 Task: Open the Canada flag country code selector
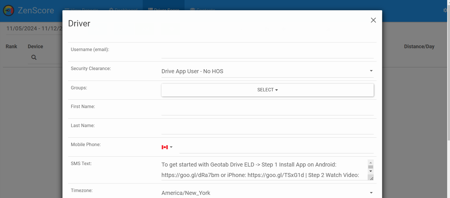[x=167, y=147]
